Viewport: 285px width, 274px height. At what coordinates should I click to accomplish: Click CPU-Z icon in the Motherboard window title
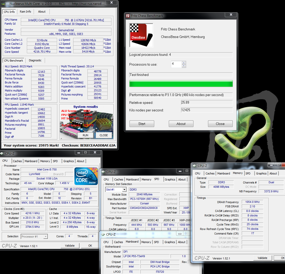tap(103, 234)
